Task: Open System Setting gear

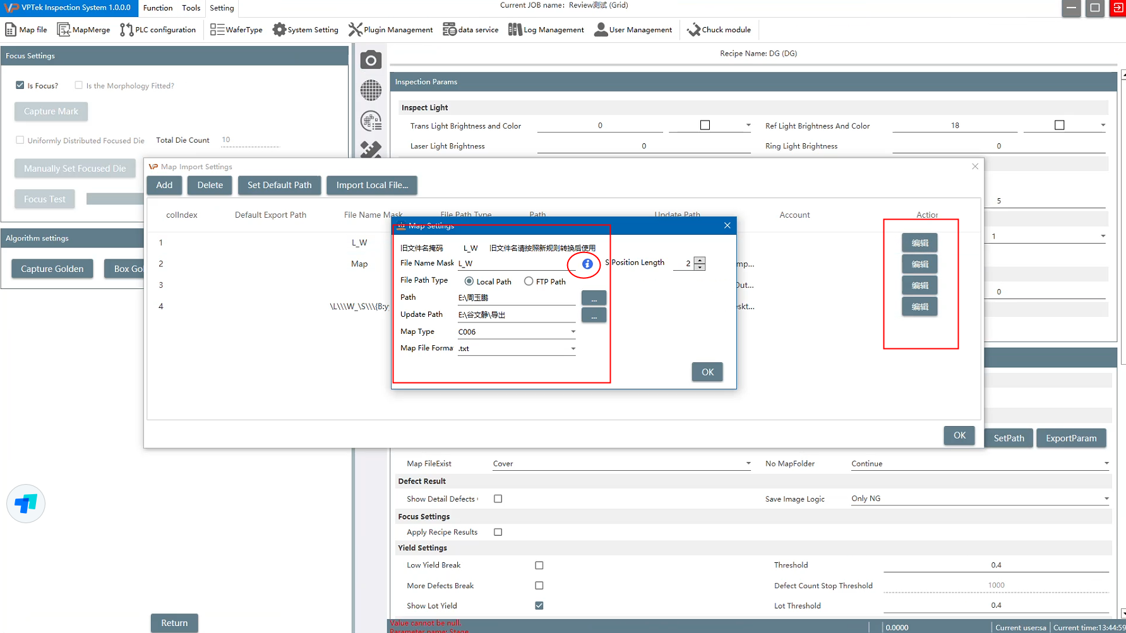Action: click(306, 30)
